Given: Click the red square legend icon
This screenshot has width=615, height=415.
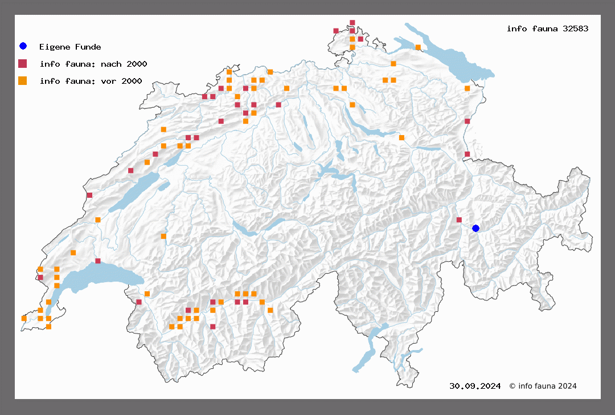Looking at the screenshot, I should coord(23,63).
